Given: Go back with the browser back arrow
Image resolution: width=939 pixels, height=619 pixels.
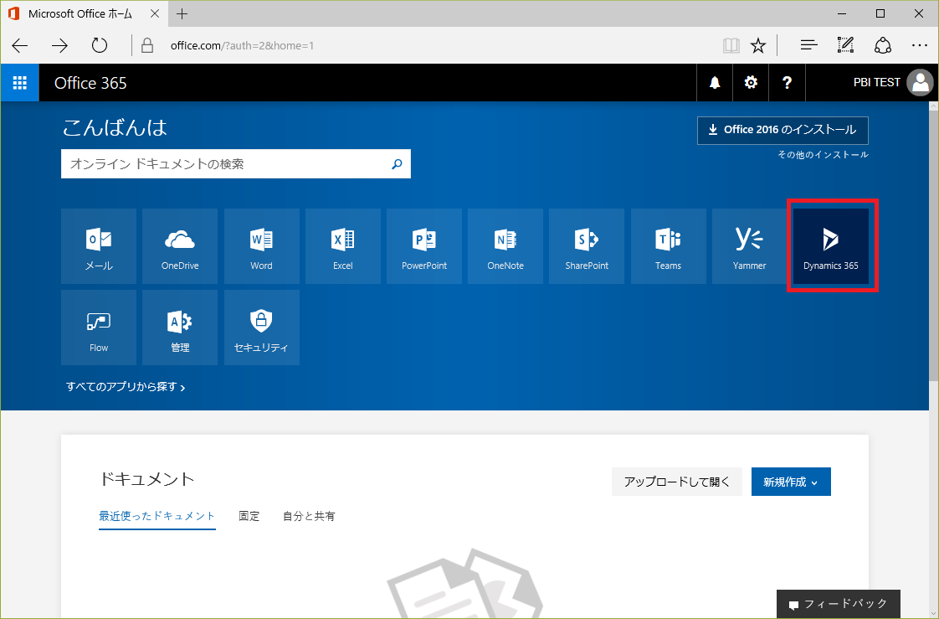Looking at the screenshot, I should [20, 45].
